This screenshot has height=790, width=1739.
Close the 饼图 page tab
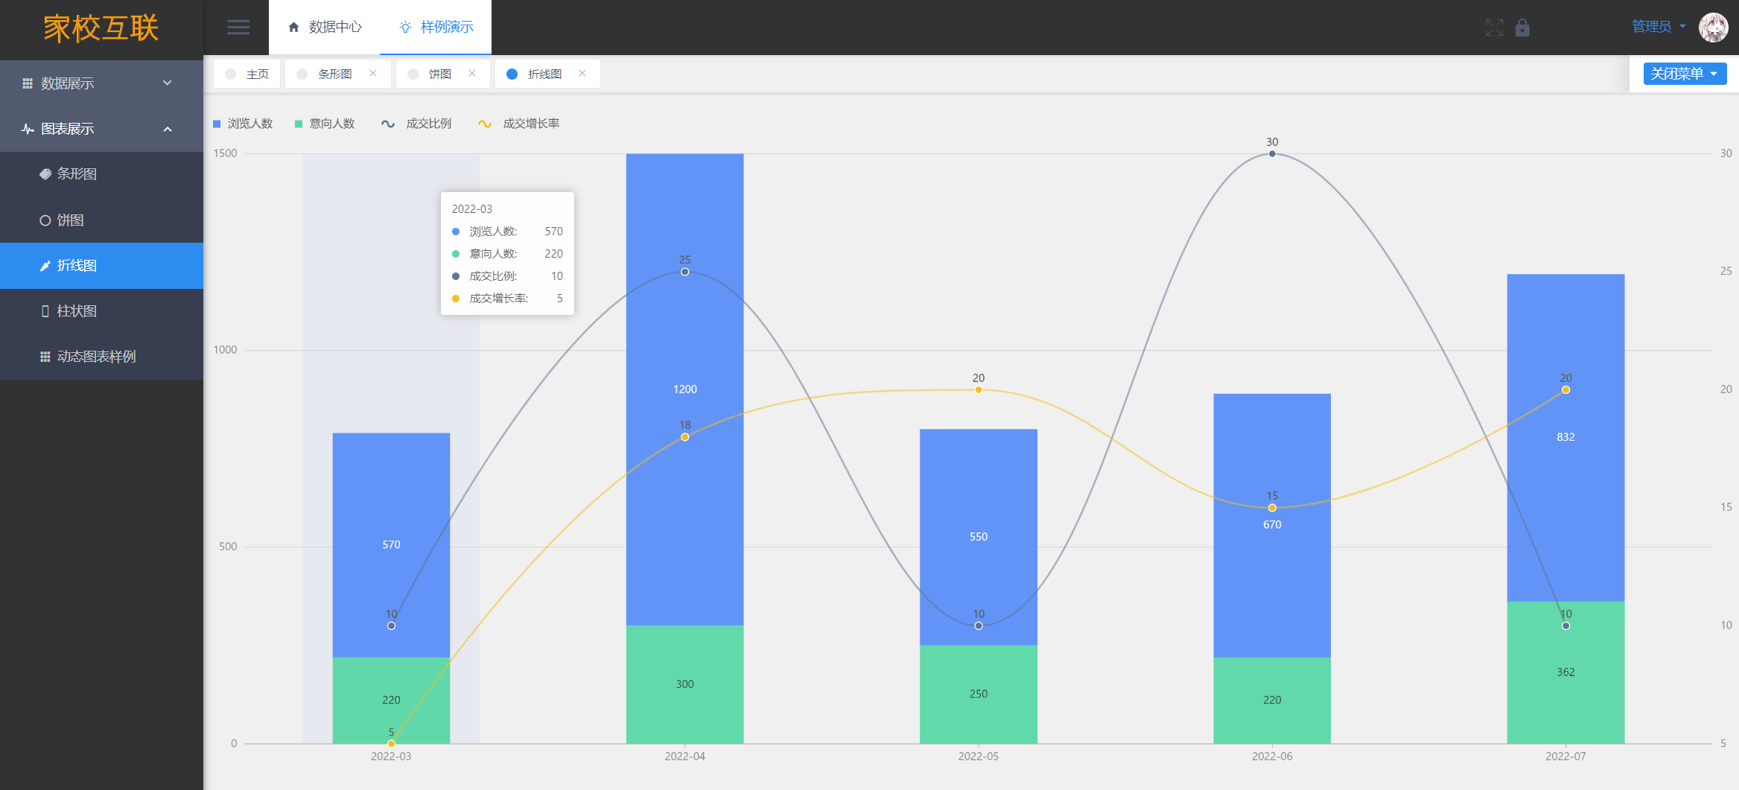click(472, 73)
